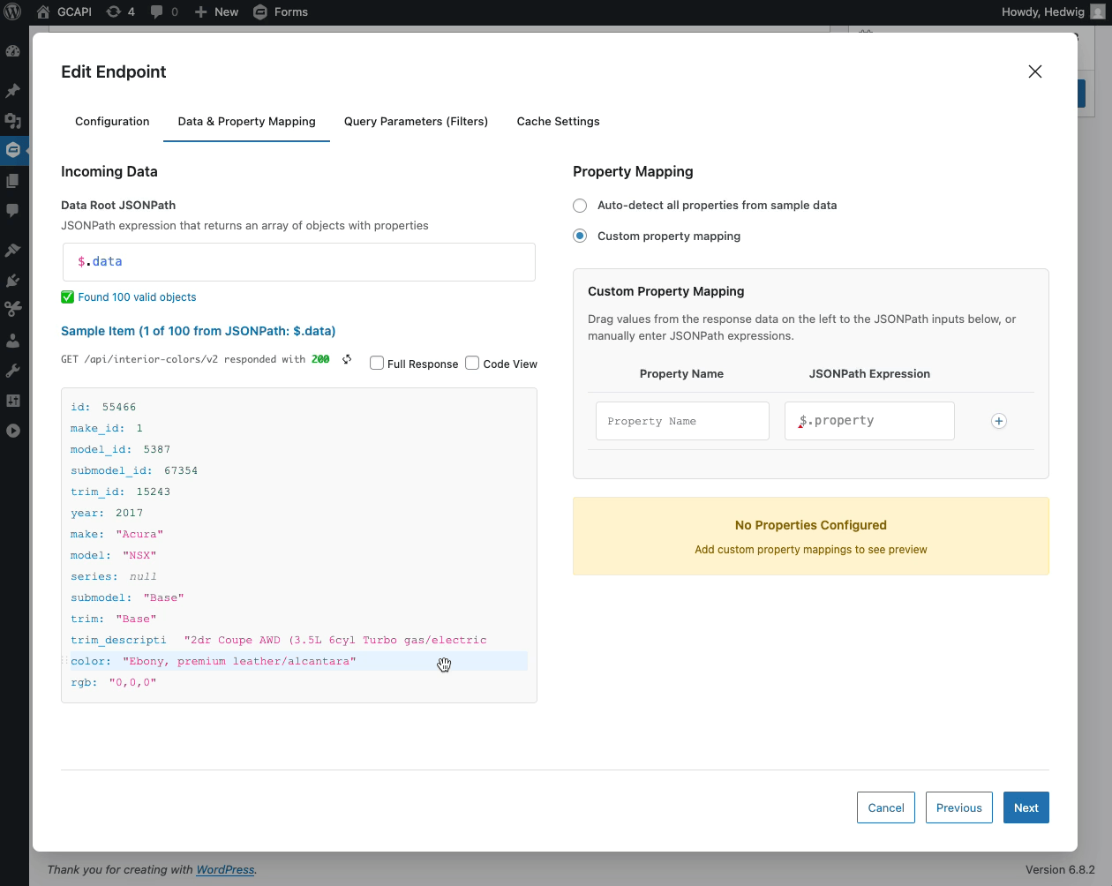Viewport: 1112px width, 886px height.
Task: Open the Comments bubble in sidebar
Action: (x=13, y=211)
